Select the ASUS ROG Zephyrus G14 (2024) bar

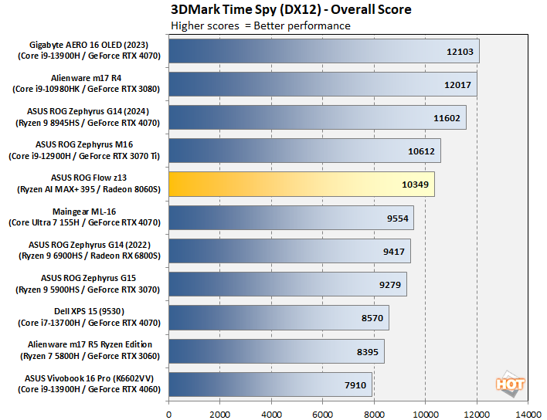click(317, 117)
